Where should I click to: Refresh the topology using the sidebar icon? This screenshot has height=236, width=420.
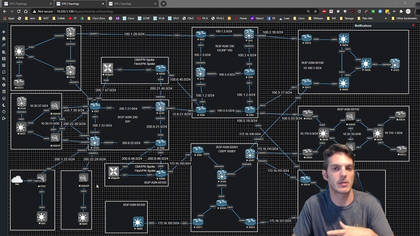click(x=4, y=72)
